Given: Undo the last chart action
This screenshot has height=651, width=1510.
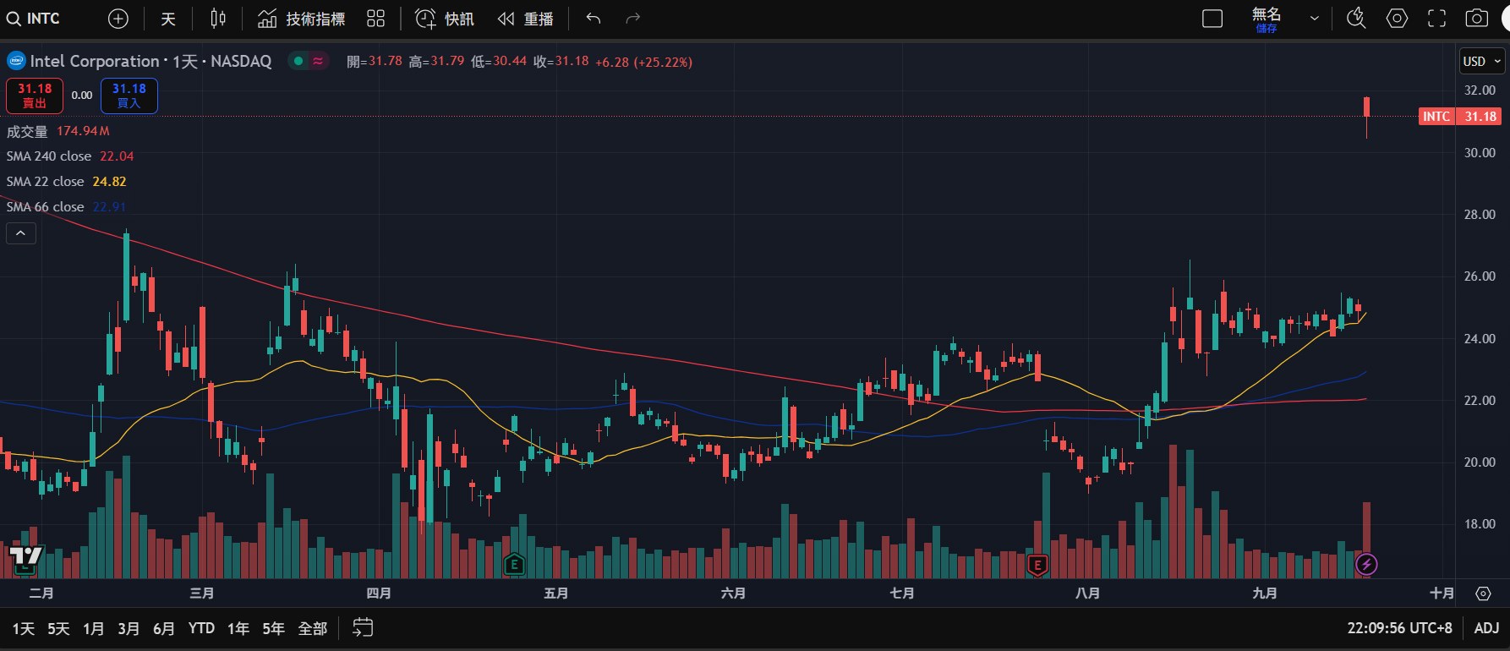Looking at the screenshot, I should (594, 19).
